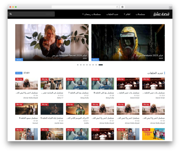180x152 pixels.
Task: Click MOVIE badge on Paralysis slide
Action: tap(95, 60)
